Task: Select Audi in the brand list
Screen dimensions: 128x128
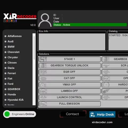Action: pos(10,41)
